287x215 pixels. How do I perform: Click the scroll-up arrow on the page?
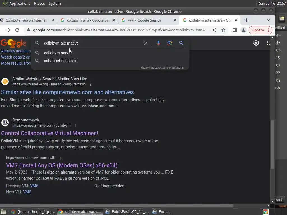click(272, 38)
